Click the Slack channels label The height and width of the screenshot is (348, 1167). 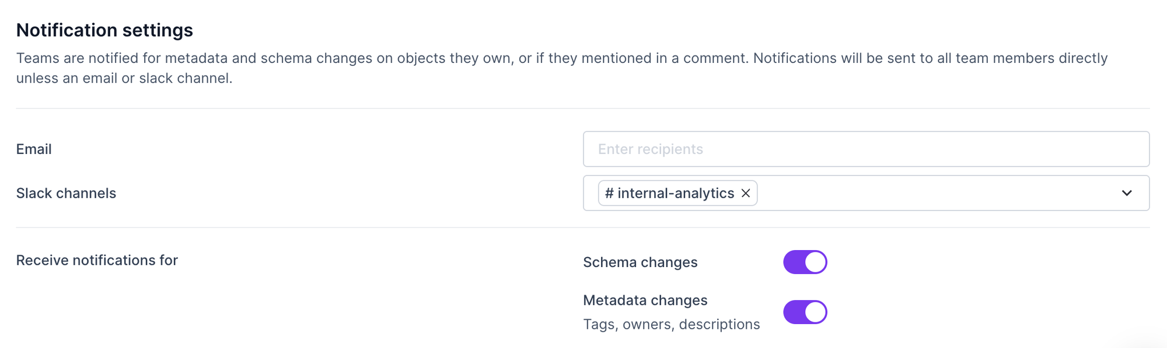(66, 194)
